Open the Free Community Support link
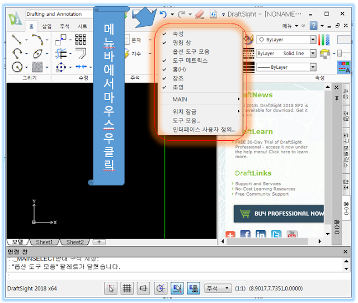The image size is (358, 303). pos(262,194)
